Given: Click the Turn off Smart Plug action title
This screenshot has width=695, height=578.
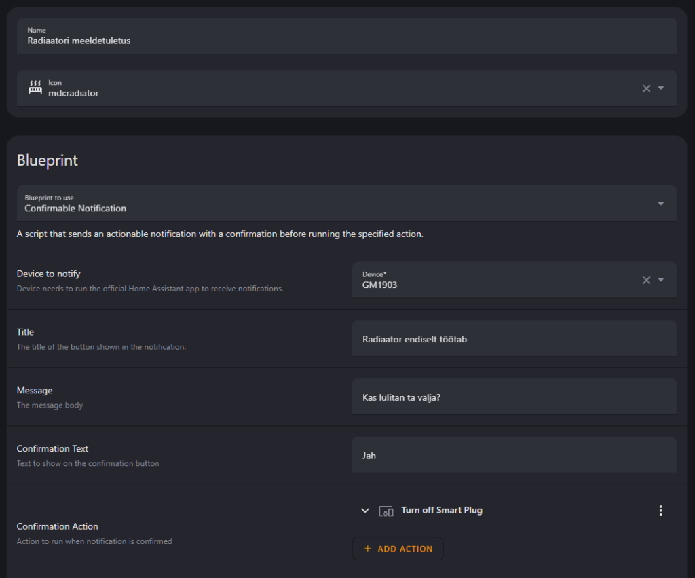Looking at the screenshot, I should point(441,510).
